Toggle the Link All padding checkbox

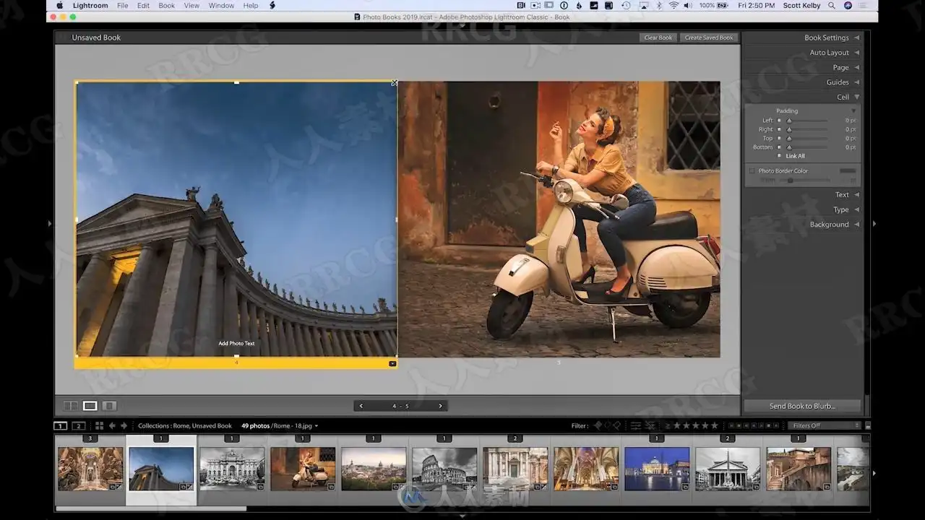[779, 156]
